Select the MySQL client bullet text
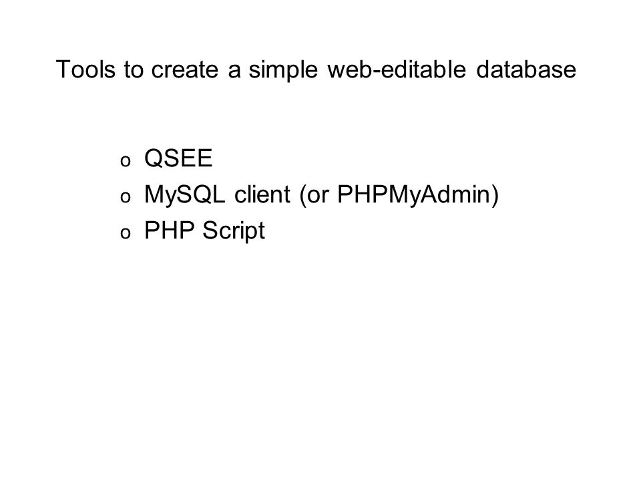 click(321, 194)
